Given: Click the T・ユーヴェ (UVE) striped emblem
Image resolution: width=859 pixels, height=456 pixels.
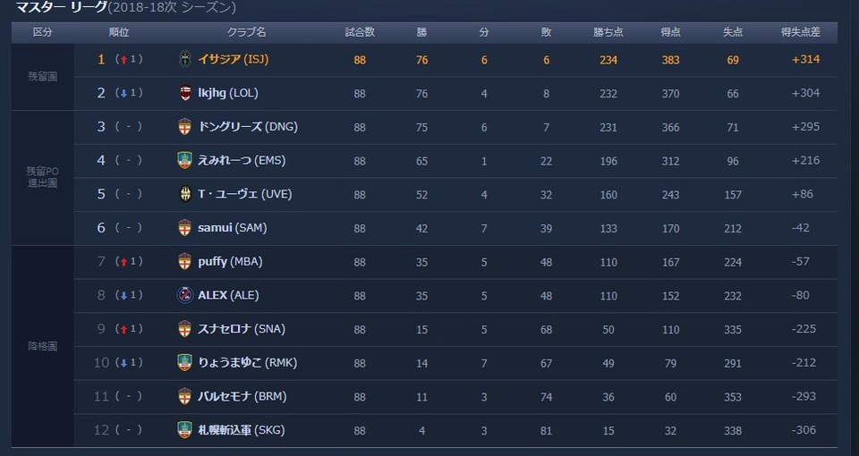Looking at the screenshot, I should coord(185,194).
